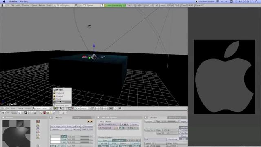This screenshot has width=261, height=147.
Task: Click the MA material name field
Action: coord(111,124)
